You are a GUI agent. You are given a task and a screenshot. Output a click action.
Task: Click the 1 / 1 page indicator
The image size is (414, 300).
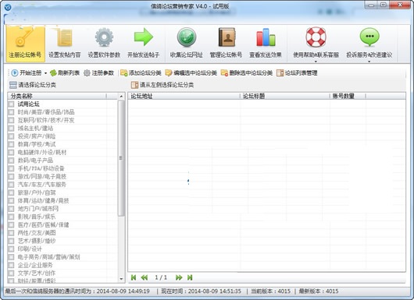(x=161, y=277)
